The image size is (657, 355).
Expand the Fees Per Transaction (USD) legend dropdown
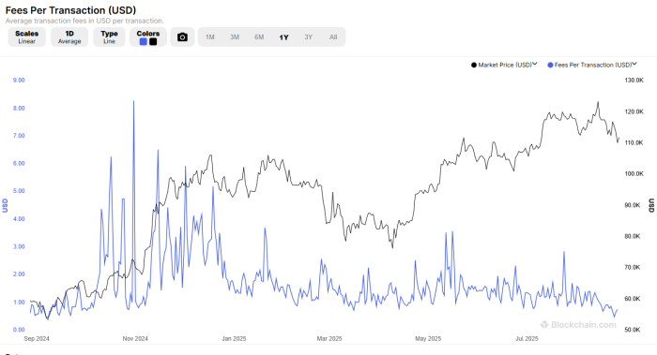point(634,65)
